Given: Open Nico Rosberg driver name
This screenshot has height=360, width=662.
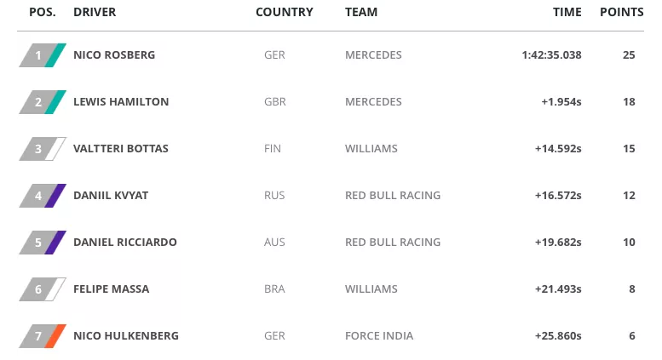Looking at the screenshot, I should pos(114,55).
